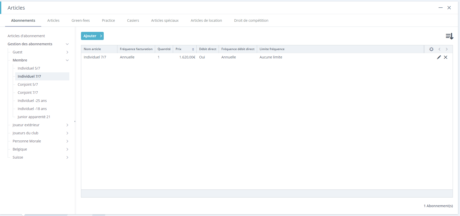Open the Articles spéciaux tab

(165, 20)
